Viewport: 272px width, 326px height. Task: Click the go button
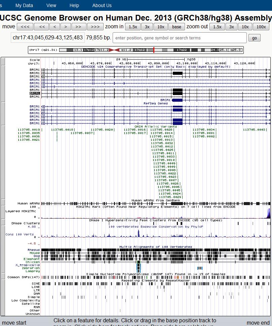pyautogui.click(x=255, y=38)
